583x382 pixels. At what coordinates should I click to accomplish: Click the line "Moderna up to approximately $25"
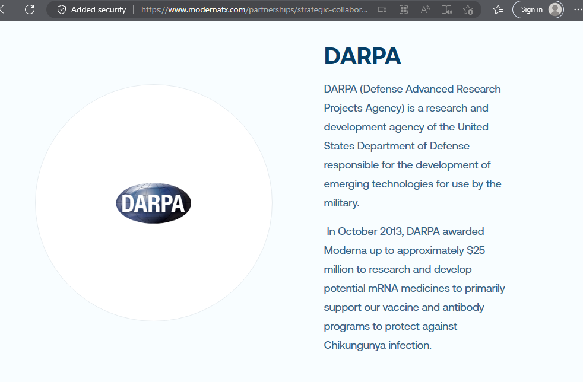pos(404,250)
